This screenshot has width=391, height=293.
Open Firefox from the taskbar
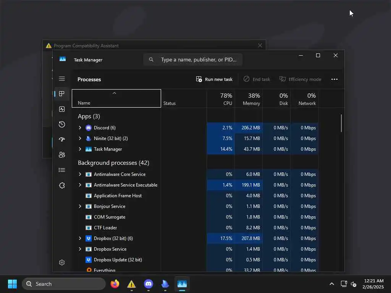click(x=115, y=284)
